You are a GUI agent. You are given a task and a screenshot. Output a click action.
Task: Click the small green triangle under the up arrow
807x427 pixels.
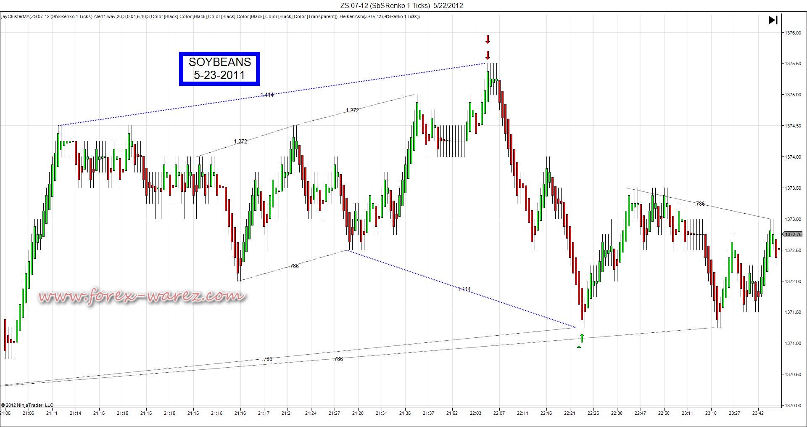[579, 347]
